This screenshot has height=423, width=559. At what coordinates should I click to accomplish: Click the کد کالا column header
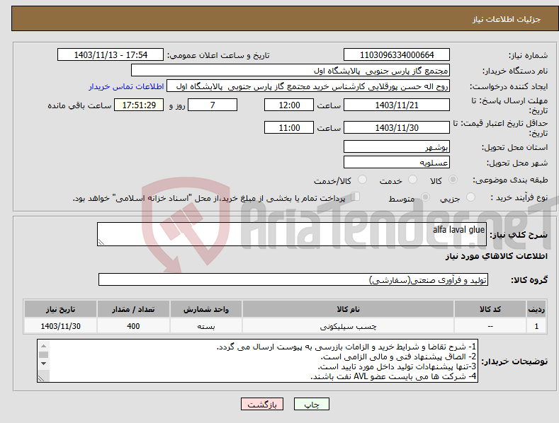[490, 309]
